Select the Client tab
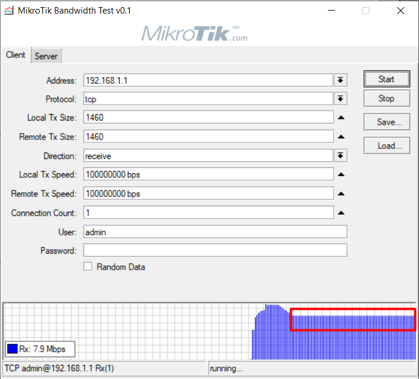Screen dimensions: 419x379 tap(15, 55)
